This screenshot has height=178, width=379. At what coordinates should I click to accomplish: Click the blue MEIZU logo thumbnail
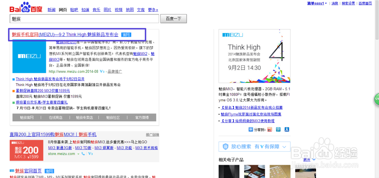pos(29,56)
